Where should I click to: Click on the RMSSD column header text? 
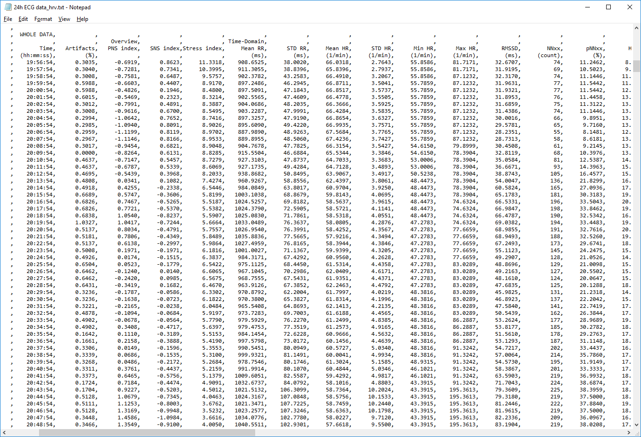[510, 48]
